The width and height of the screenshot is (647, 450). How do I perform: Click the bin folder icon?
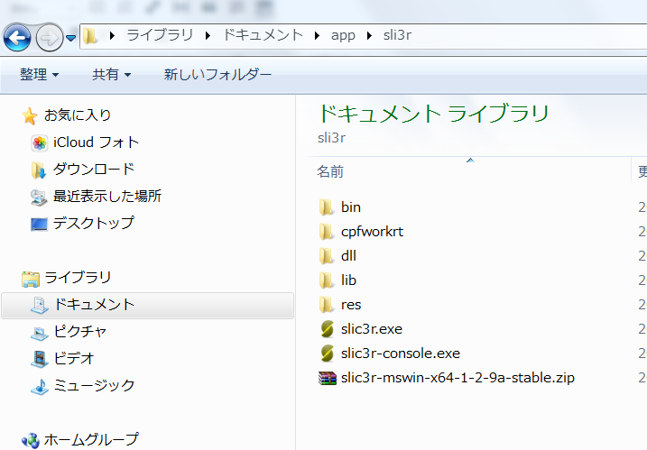(x=327, y=207)
